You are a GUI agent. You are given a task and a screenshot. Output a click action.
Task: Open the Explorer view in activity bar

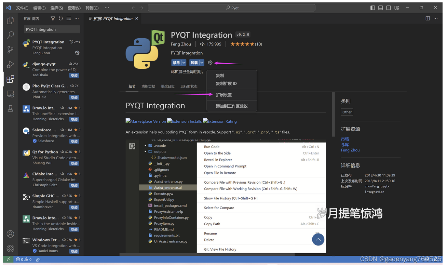click(x=10, y=20)
